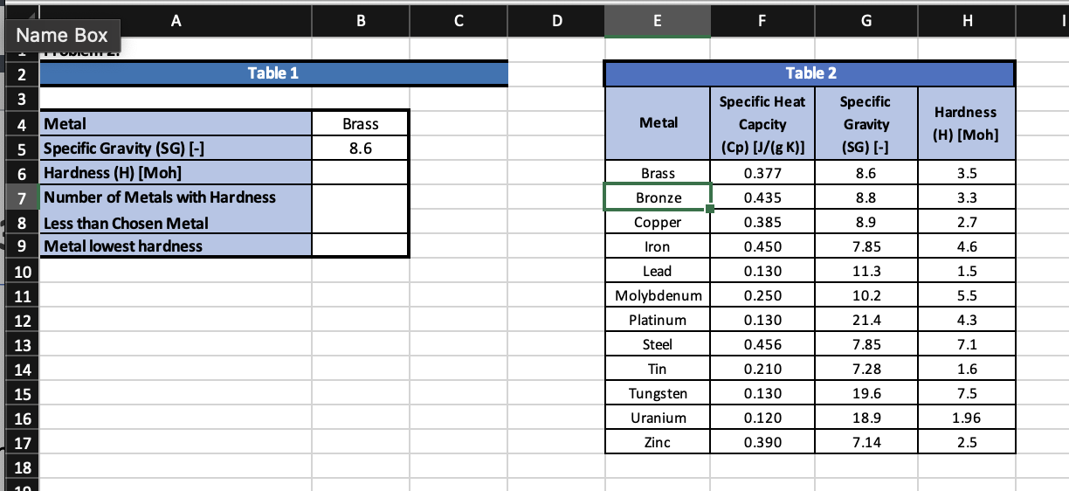Select the Molybdenum cell
Image resolution: width=1069 pixels, height=491 pixels.
(659, 295)
